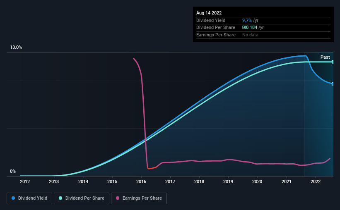
Task: Select the 2015 x-axis label
Action: tap(112, 181)
